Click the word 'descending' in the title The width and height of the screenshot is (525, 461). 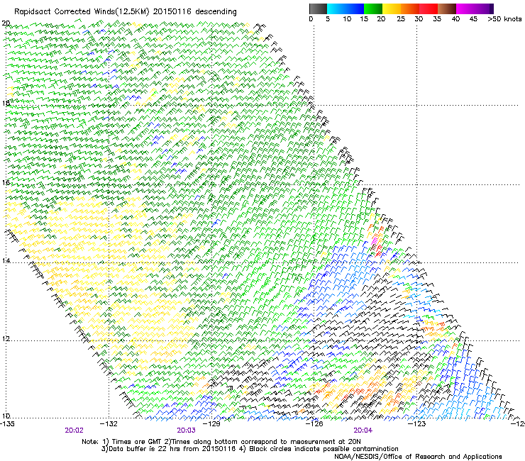(216, 12)
